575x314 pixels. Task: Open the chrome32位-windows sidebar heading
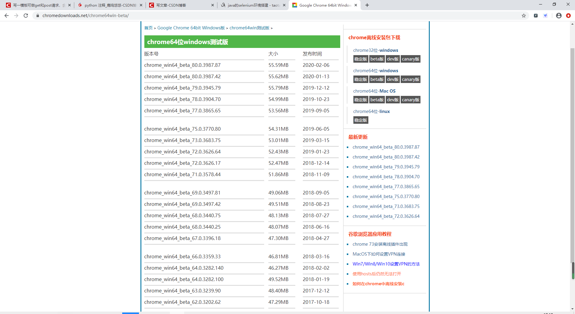tap(376, 50)
